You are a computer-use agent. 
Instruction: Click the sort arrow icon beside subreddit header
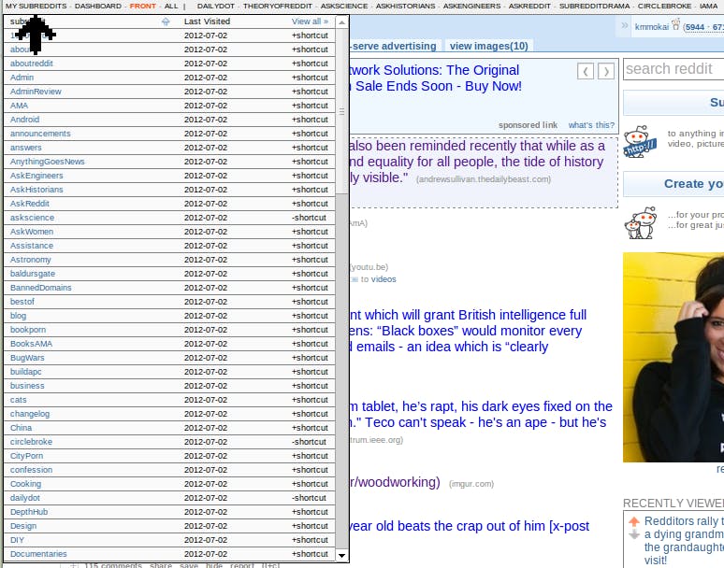166,21
